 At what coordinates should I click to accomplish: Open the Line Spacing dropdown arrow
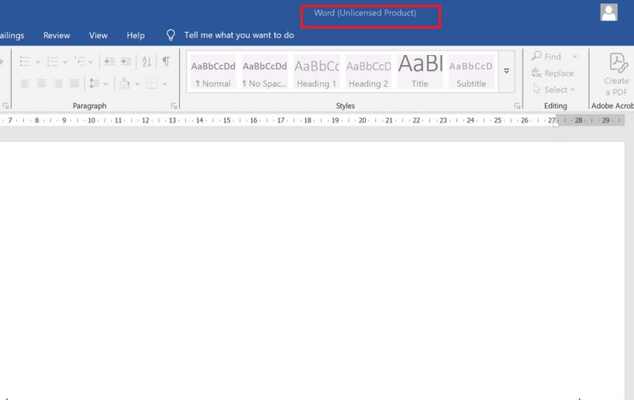(105, 84)
